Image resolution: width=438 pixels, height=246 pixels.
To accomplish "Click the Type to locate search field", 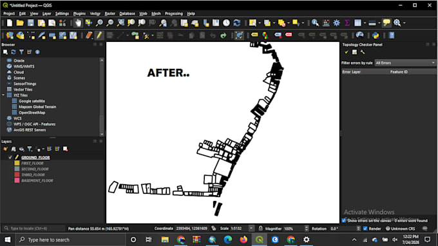I will tap(33, 229).
